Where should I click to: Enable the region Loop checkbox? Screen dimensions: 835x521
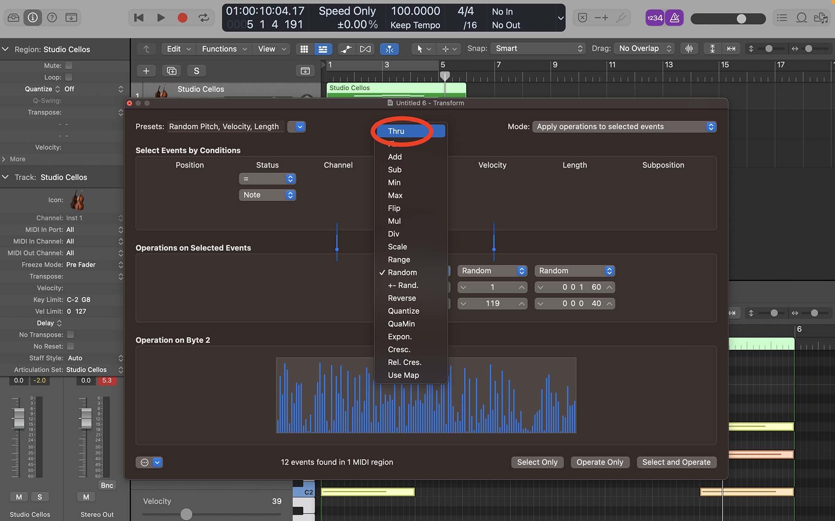69,77
